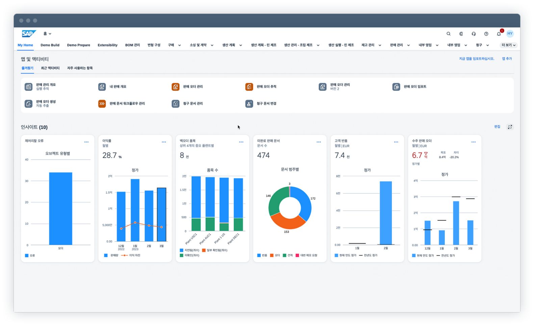This screenshot has height=326, width=534.
Task: Click the 오류 legend swatch
Action: (x=27, y=256)
